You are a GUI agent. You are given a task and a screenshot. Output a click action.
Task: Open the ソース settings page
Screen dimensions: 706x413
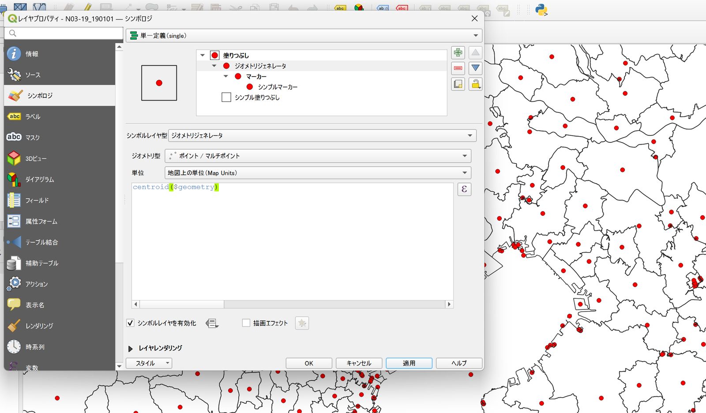[60, 75]
